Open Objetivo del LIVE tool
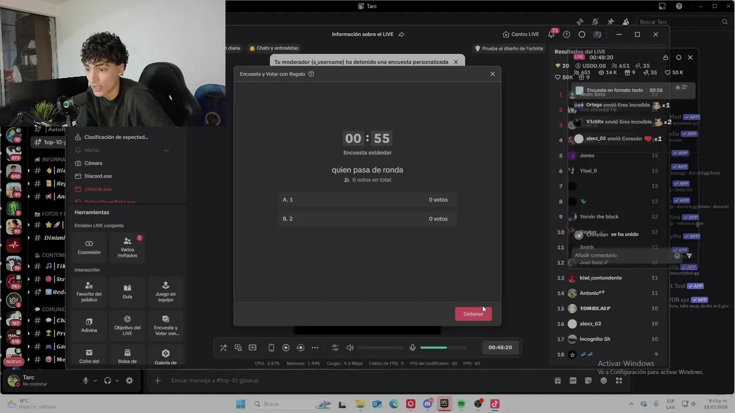Image resolution: width=735 pixels, height=413 pixels. pos(127,325)
